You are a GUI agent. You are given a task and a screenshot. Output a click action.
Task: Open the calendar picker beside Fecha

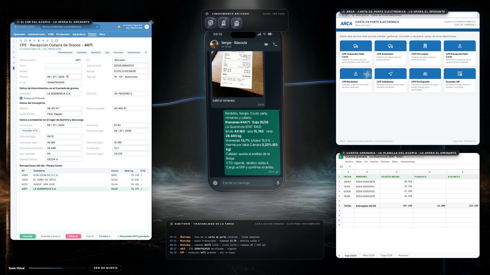67,77
